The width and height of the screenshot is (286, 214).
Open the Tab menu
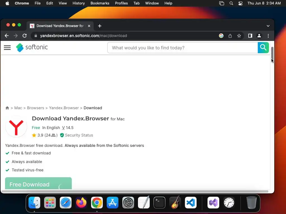coord(136,3)
